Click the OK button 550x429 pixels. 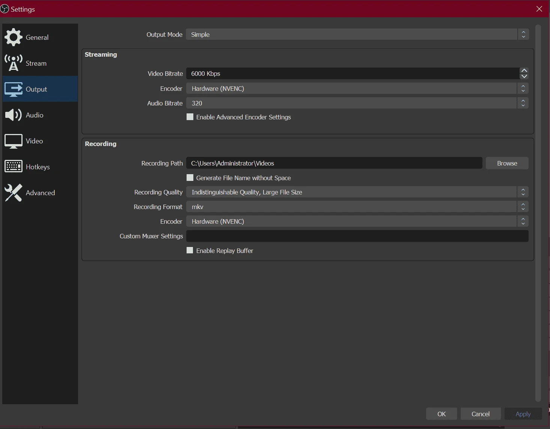point(442,414)
